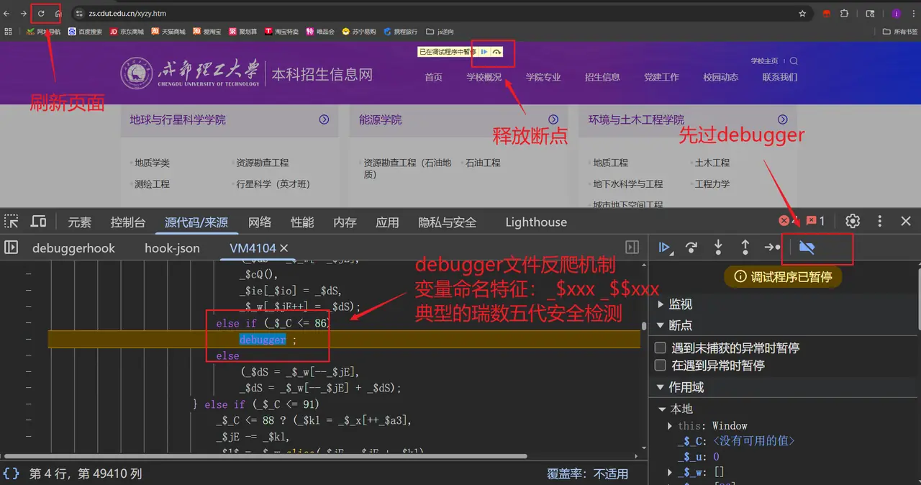This screenshot has width=921, height=485.
Task: Enable 遇到未捕获的异常时暂停 checkbox
Action: (x=659, y=348)
